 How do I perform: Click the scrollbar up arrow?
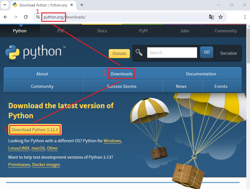(x=248, y=26)
